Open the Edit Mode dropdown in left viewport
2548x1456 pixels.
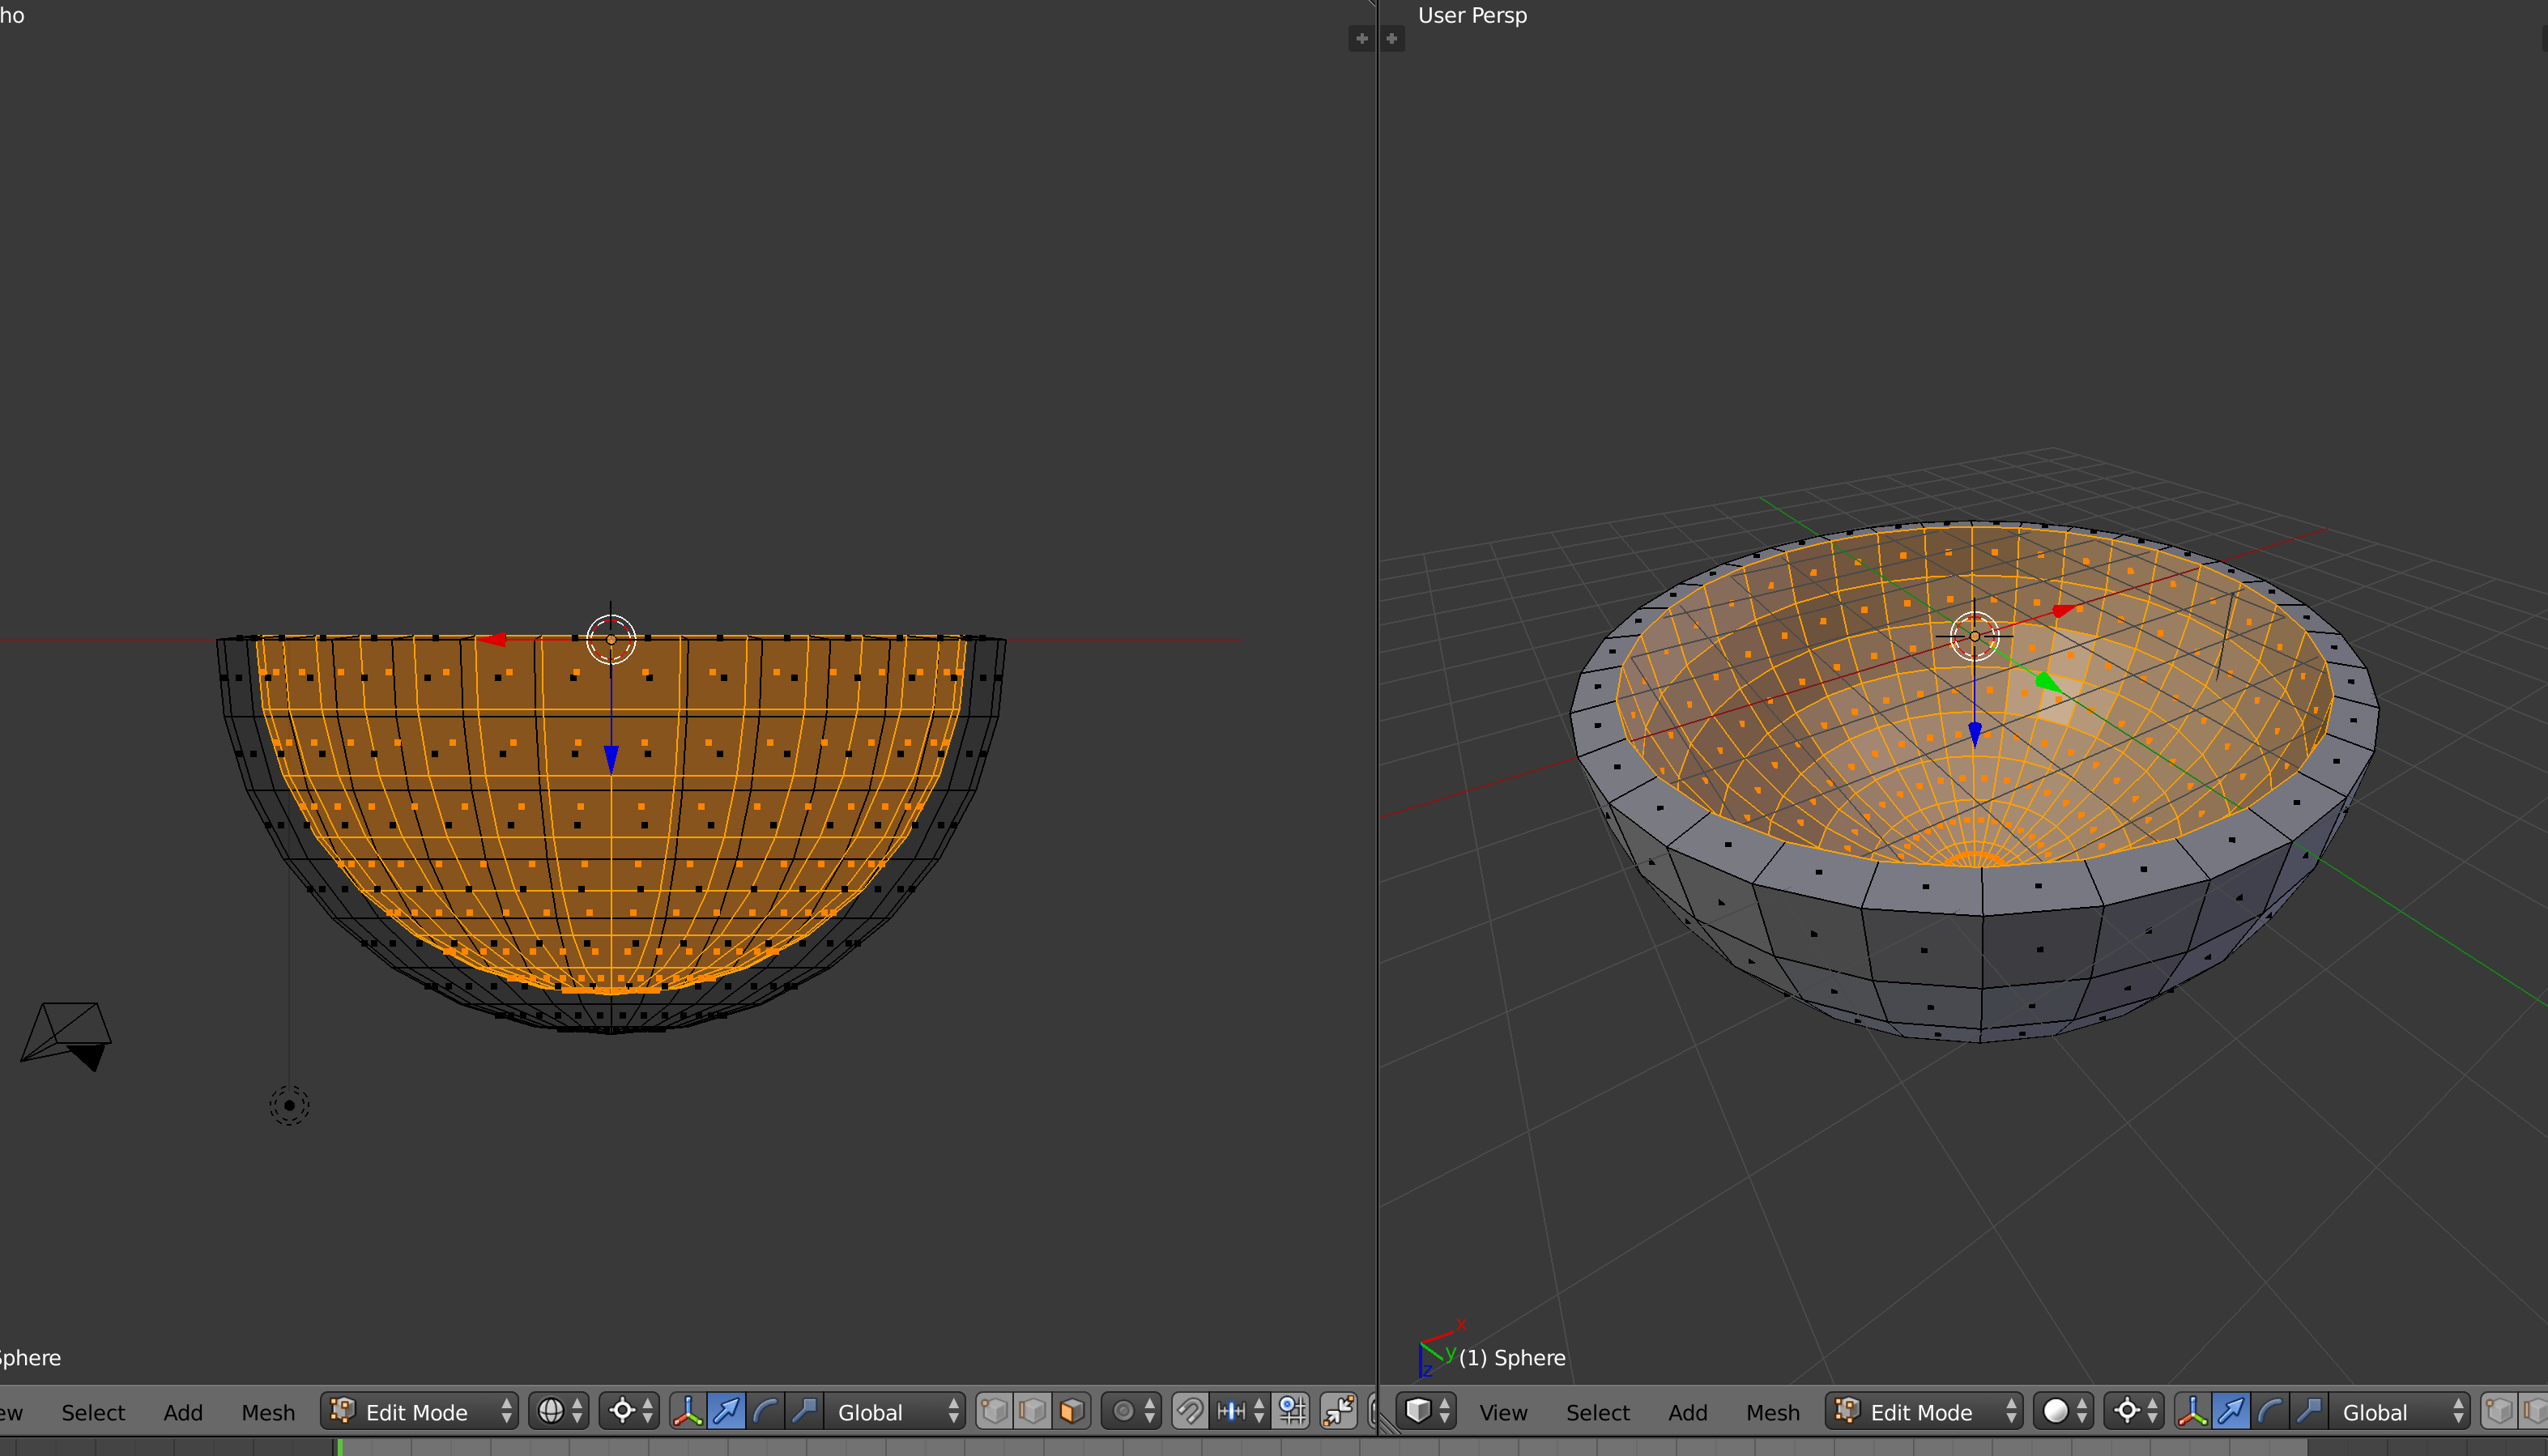pos(419,1411)
